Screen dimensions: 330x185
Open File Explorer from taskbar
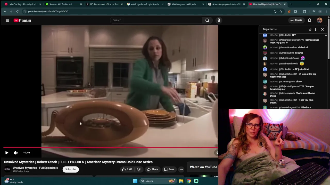(181, 181)
